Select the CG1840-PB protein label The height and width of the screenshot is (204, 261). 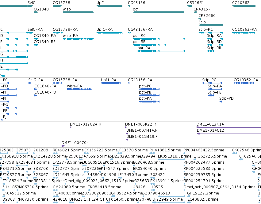coord(45,92)
